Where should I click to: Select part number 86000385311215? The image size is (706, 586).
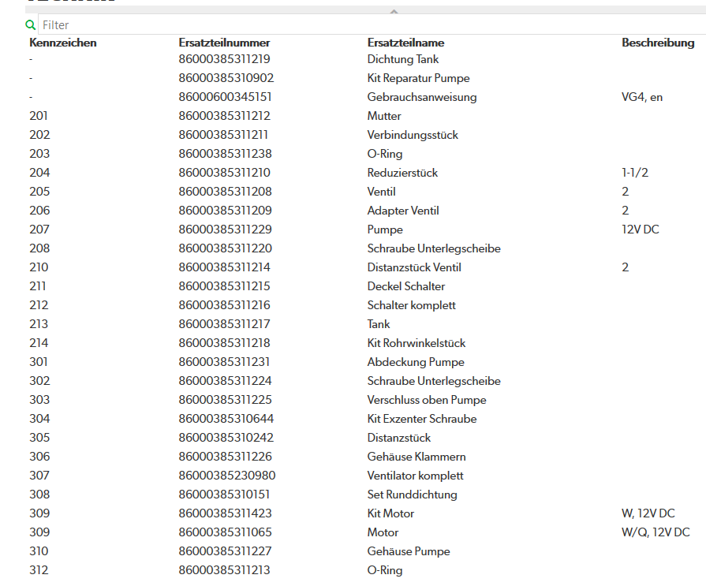coord(224,286)
